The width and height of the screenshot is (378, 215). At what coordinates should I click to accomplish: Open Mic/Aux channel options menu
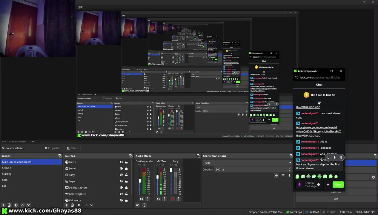click(x=164, y=199)
